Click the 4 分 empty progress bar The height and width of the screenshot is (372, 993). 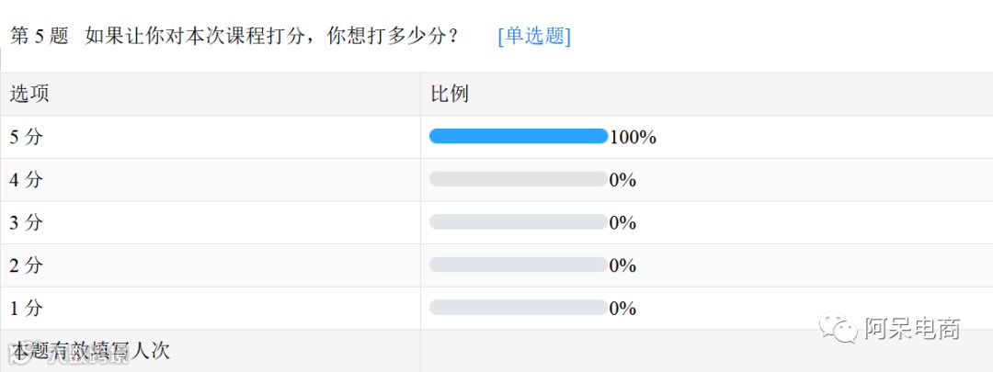tap(518, 179)
